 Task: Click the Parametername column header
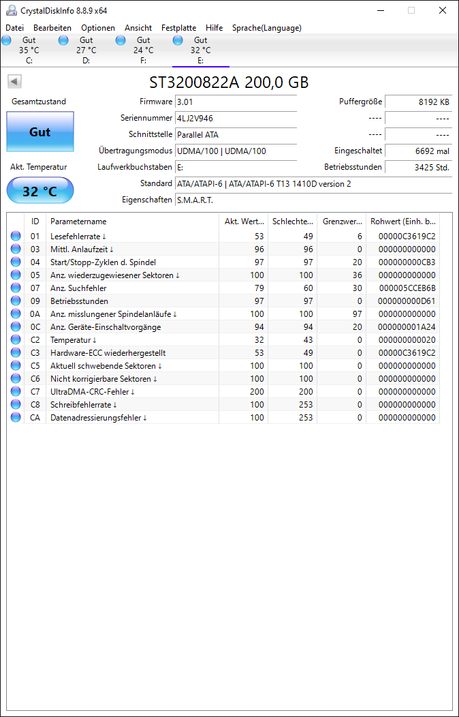coord(132,222)
